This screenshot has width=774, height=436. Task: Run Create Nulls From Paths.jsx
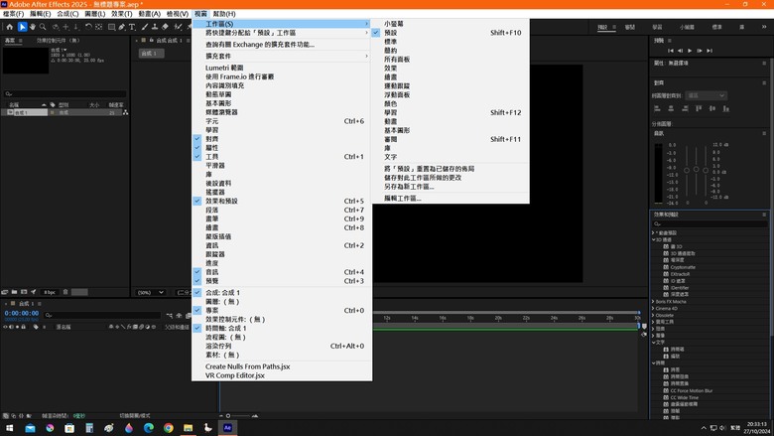click(x=282, y=366)
